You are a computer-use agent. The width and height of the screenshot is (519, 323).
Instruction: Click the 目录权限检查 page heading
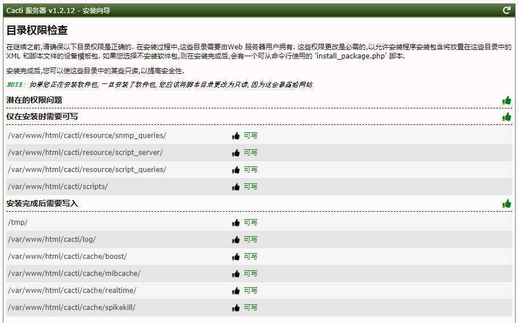[x=37, y=31]
